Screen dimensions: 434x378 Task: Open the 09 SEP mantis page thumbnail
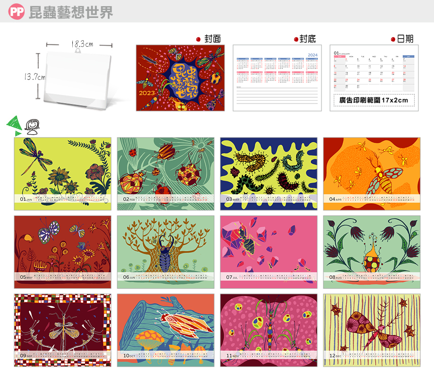[62, 330]
